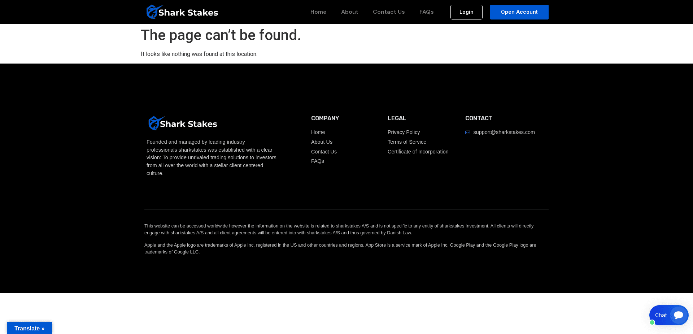
Task: Open the Privacy Policy link
Action: tap(404, 132)
